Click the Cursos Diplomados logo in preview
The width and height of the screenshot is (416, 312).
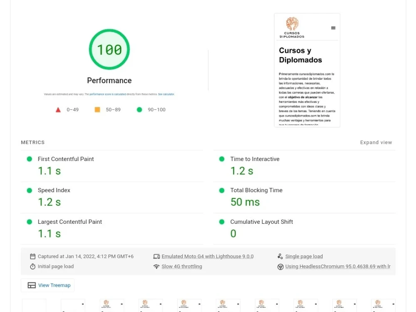click(x=292, y=27)
